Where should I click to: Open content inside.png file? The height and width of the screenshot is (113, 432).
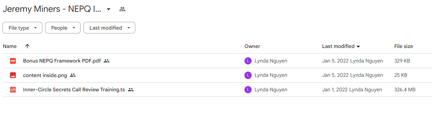(45, 75)
